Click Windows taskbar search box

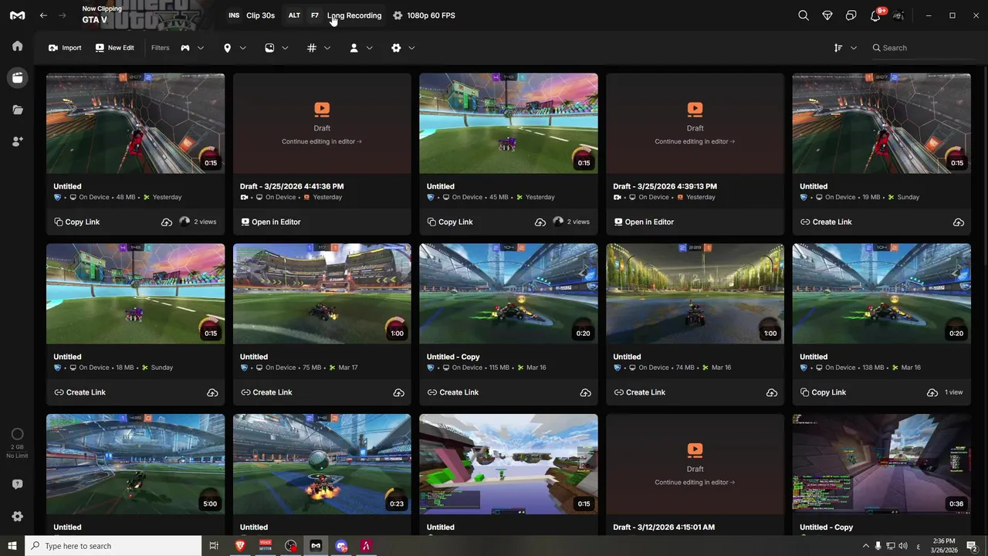pos(113,546)
